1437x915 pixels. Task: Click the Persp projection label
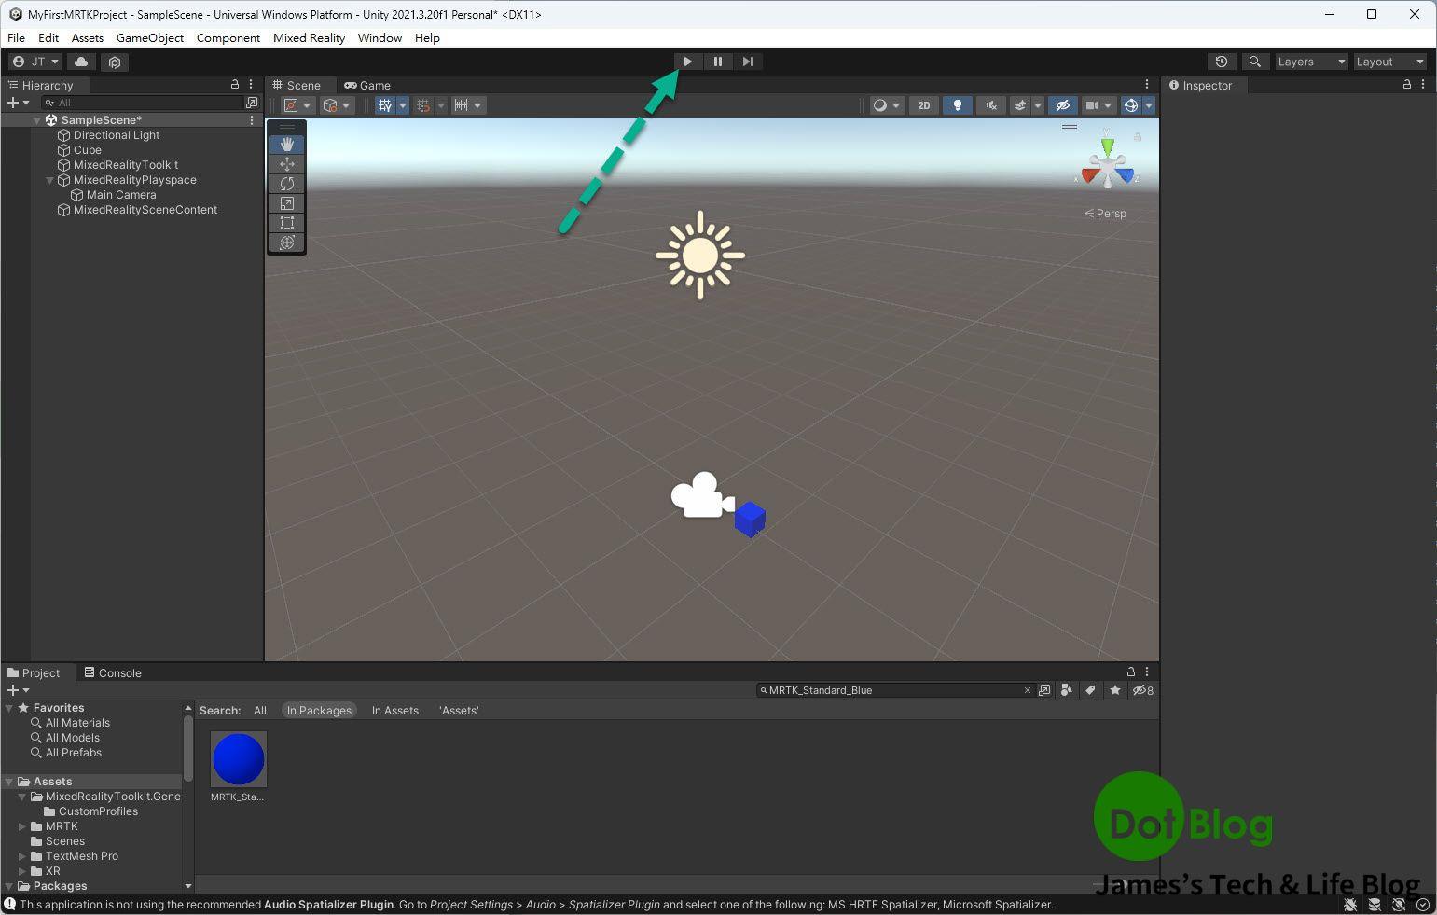[1105, 214]
